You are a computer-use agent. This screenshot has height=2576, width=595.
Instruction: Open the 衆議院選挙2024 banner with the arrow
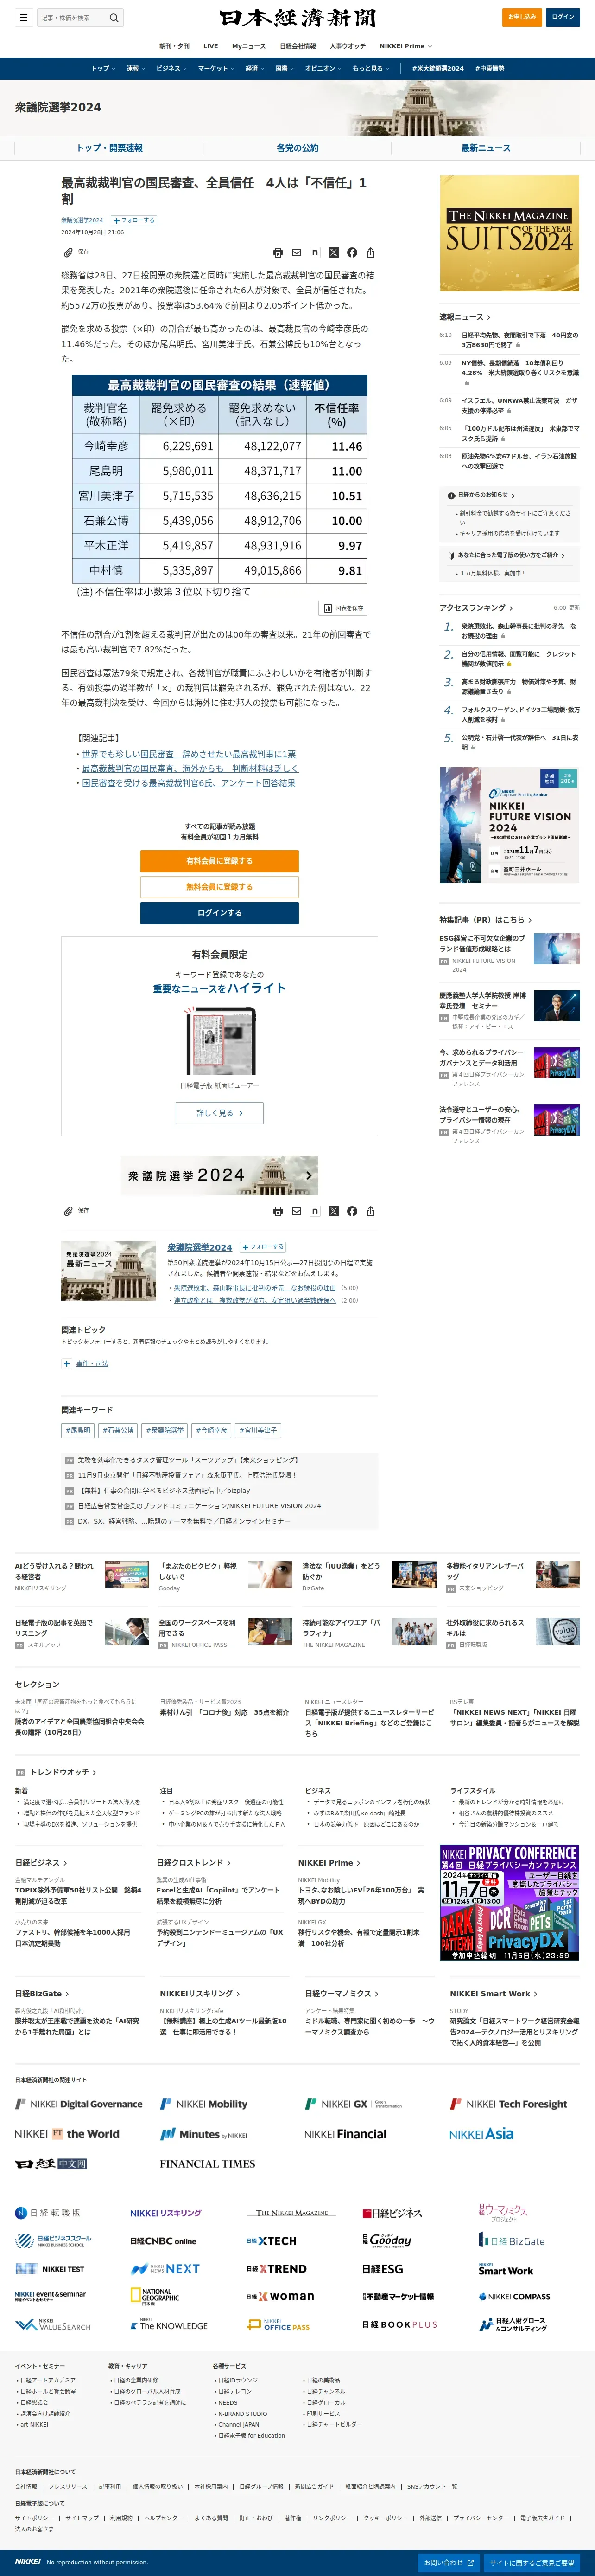(220, 1176)
